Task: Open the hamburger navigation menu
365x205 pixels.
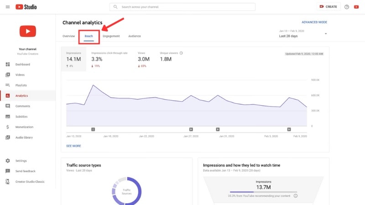Action: pyautogui.click(x=8, y=7)
